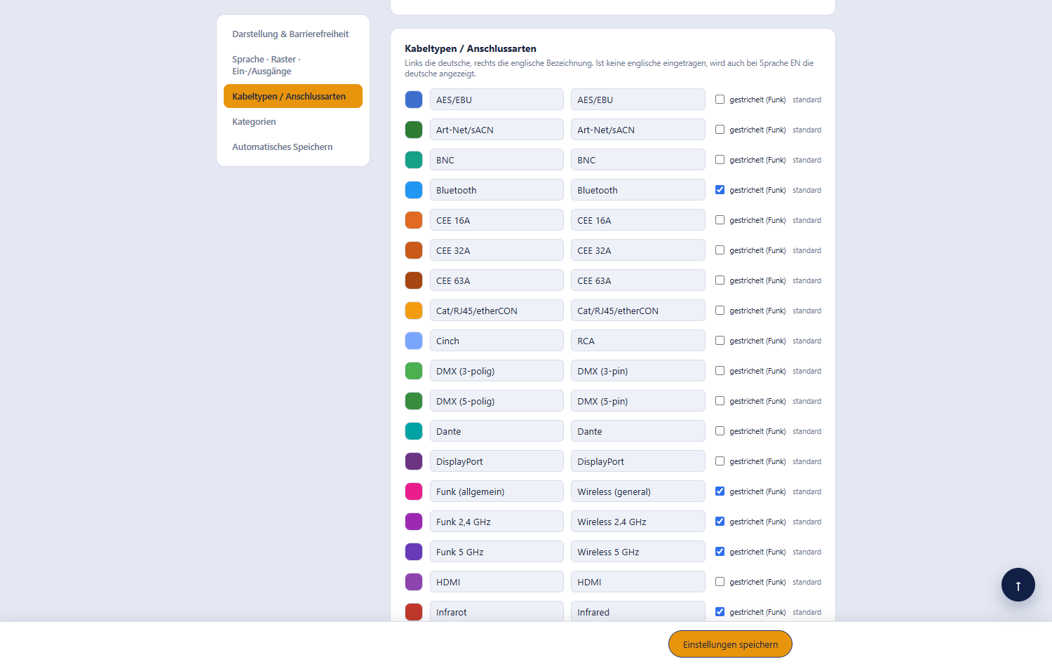
Task: Change the CEE 63A color swatch
Action: [x=414, y=280]
